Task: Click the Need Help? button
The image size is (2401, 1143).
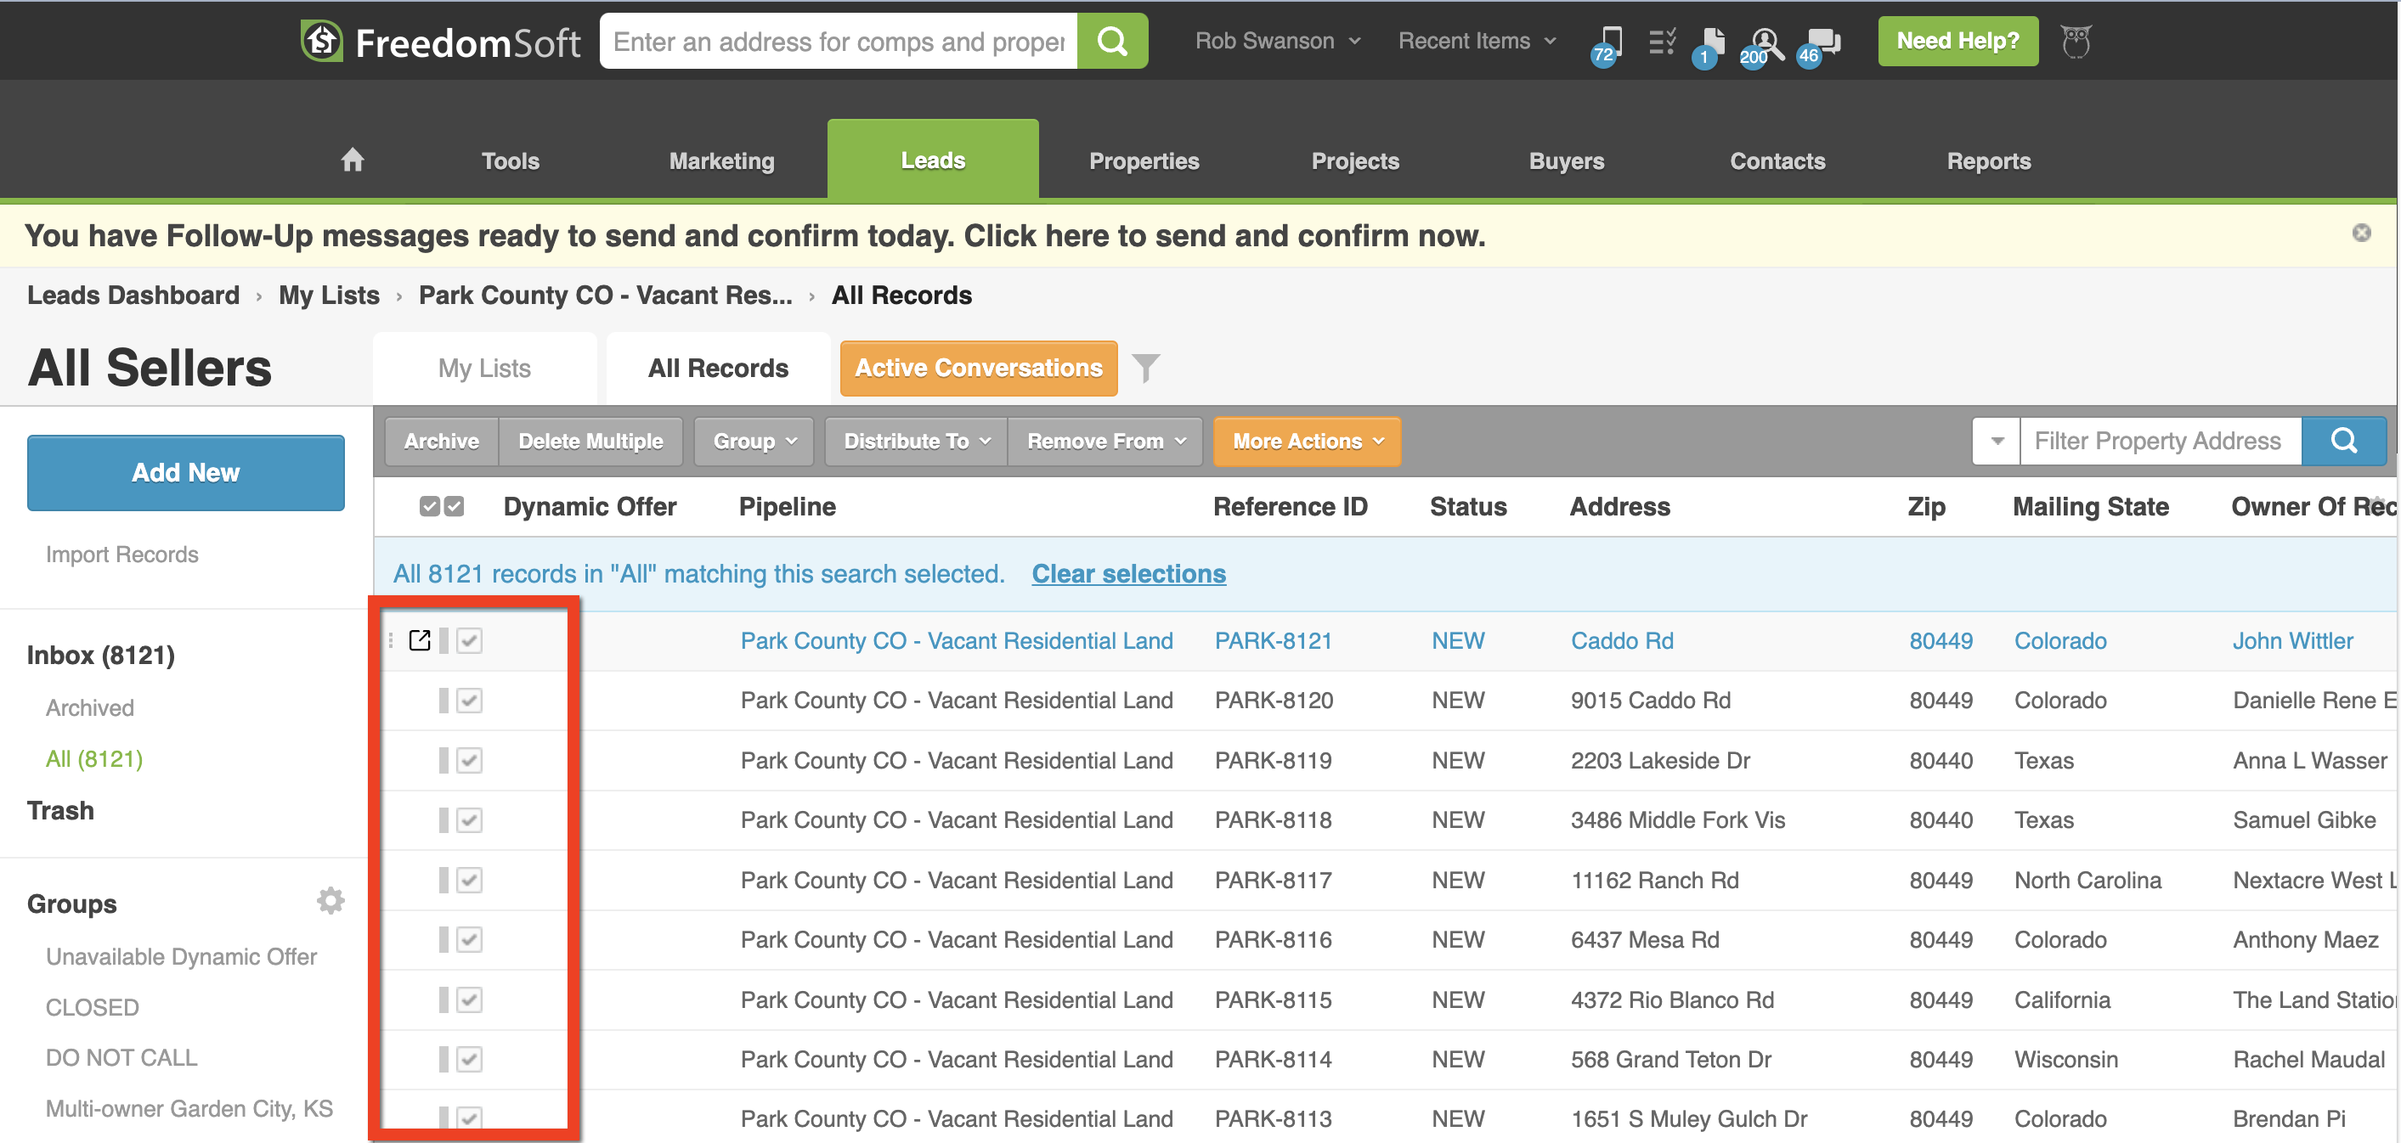Action: [x=1958, y=41]
